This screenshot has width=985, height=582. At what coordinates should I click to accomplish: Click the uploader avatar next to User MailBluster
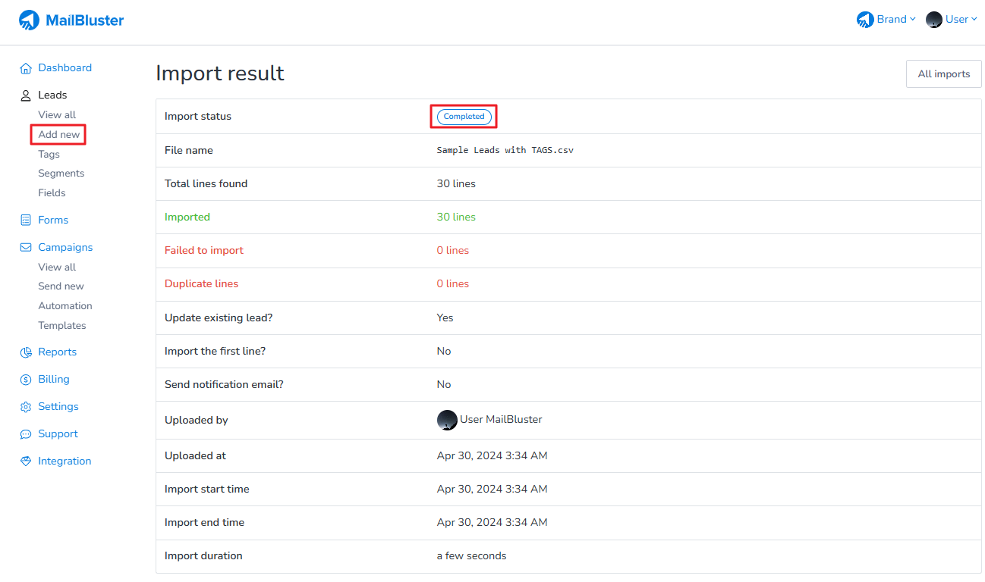pos(447,420)
